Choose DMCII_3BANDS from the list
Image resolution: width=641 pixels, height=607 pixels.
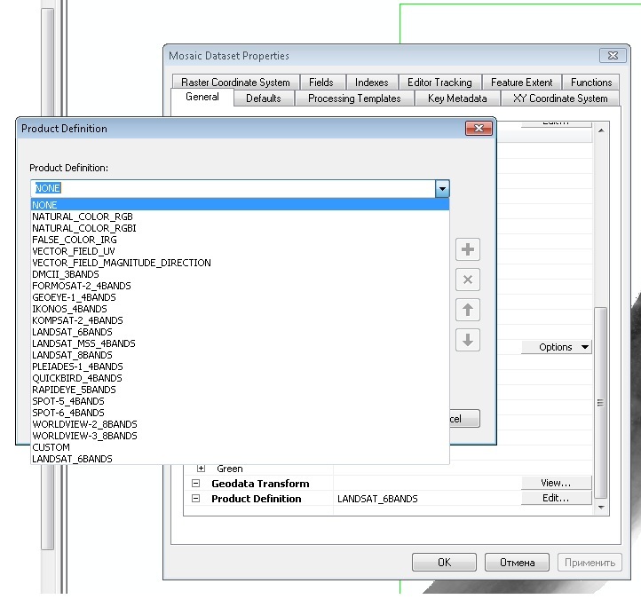coord(240,274)
